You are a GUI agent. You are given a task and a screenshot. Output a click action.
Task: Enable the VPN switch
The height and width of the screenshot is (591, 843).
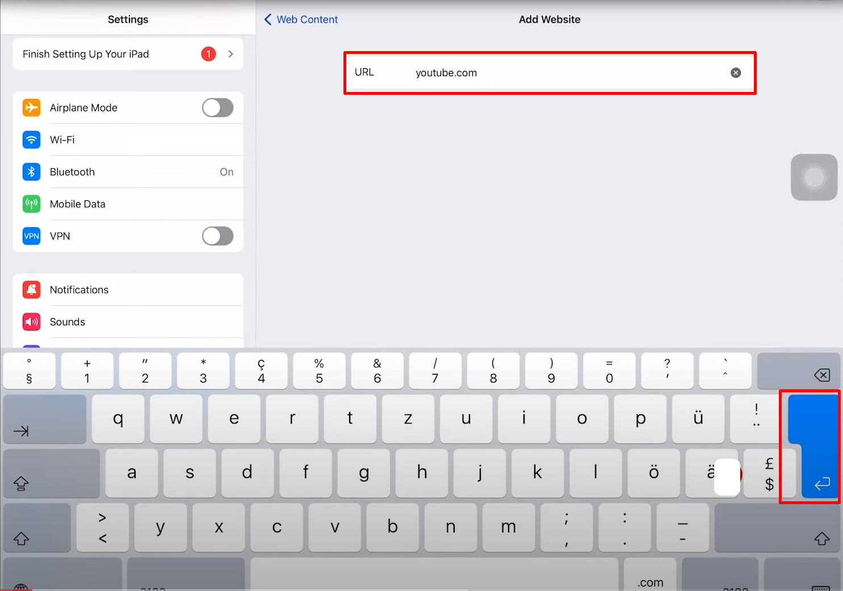tap(217, 236)
